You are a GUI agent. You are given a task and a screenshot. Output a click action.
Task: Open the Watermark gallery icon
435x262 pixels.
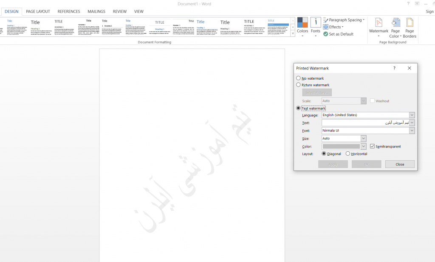point(378,23)
